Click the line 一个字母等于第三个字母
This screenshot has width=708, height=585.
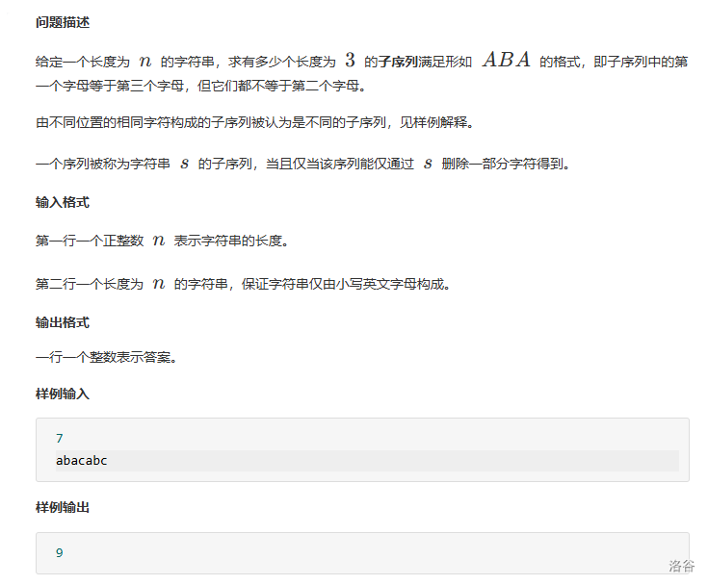coord(201,86)
